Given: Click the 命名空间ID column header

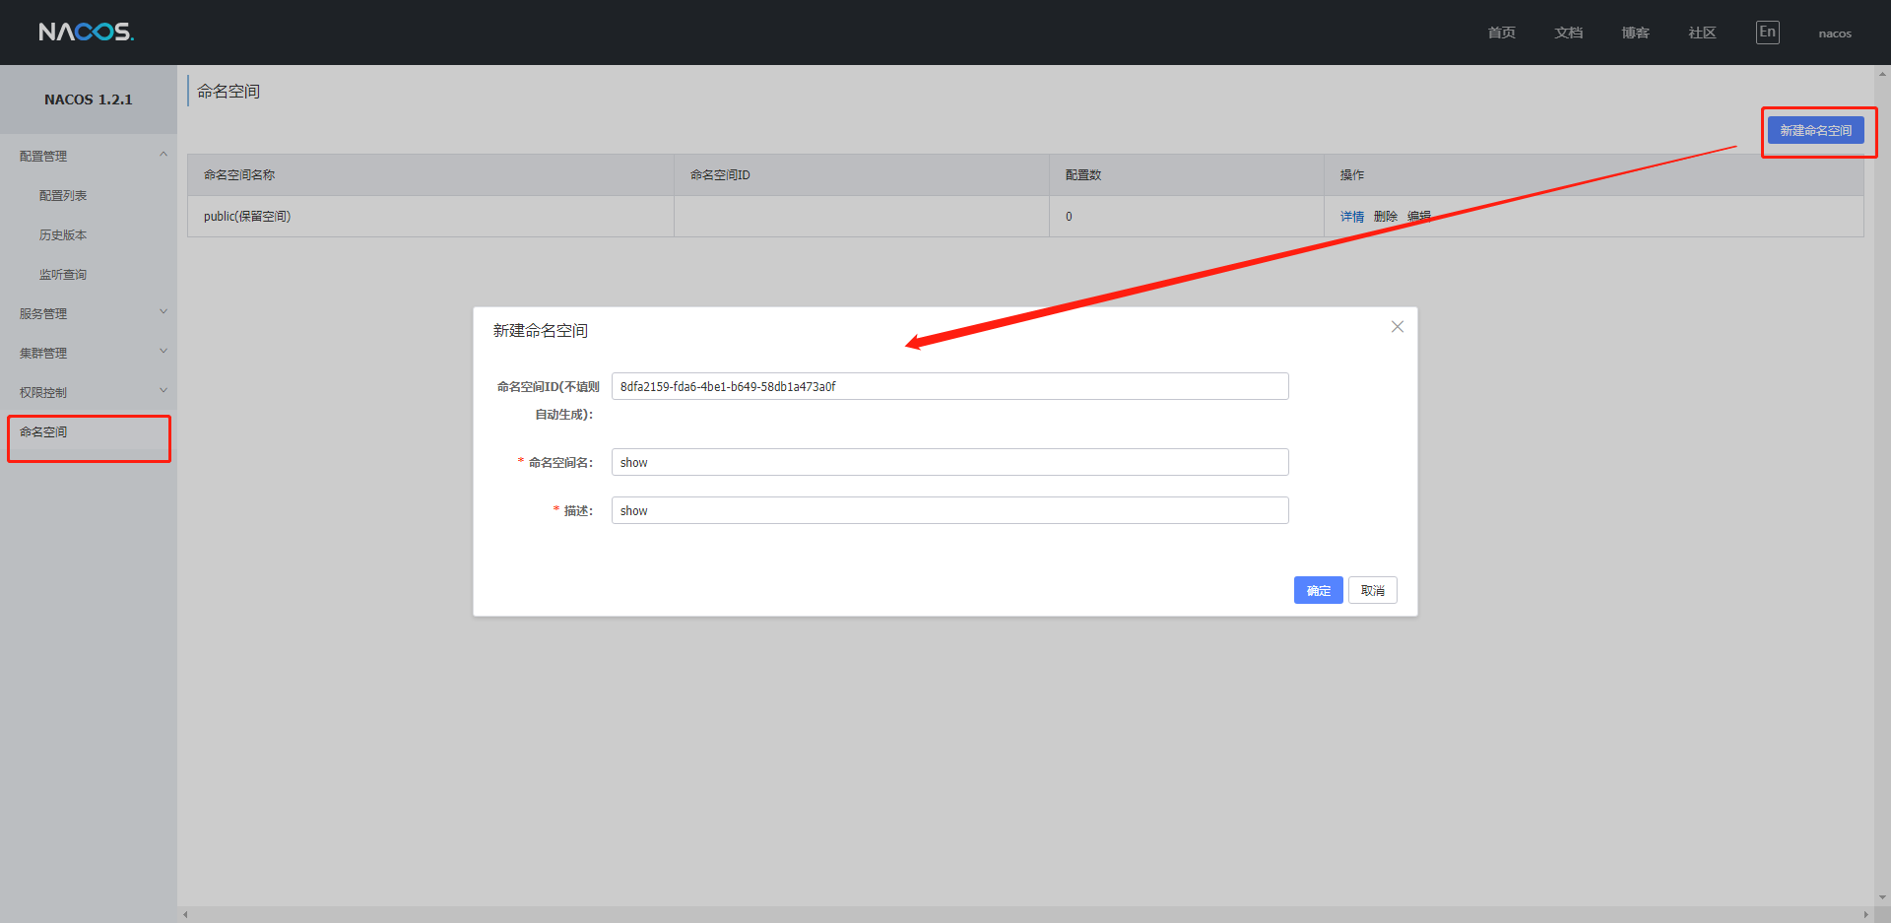Looking at the screenshot, I should pos(862,175).
